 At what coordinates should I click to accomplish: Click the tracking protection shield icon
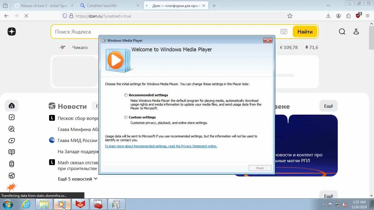(65, 16)
